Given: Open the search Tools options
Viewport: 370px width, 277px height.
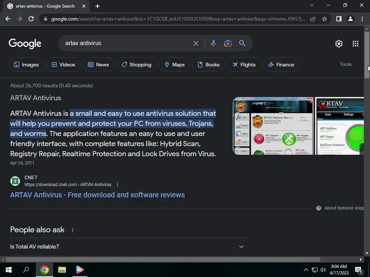Looking at the screenshot, I should coord(345,64).
